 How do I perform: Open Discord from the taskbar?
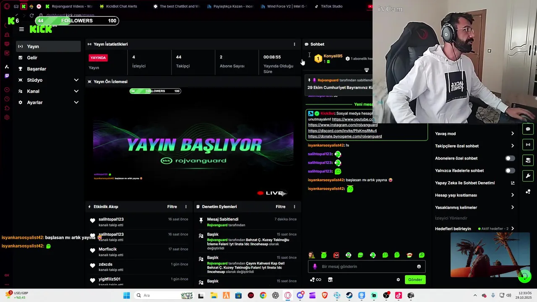(x=300, y=295)
